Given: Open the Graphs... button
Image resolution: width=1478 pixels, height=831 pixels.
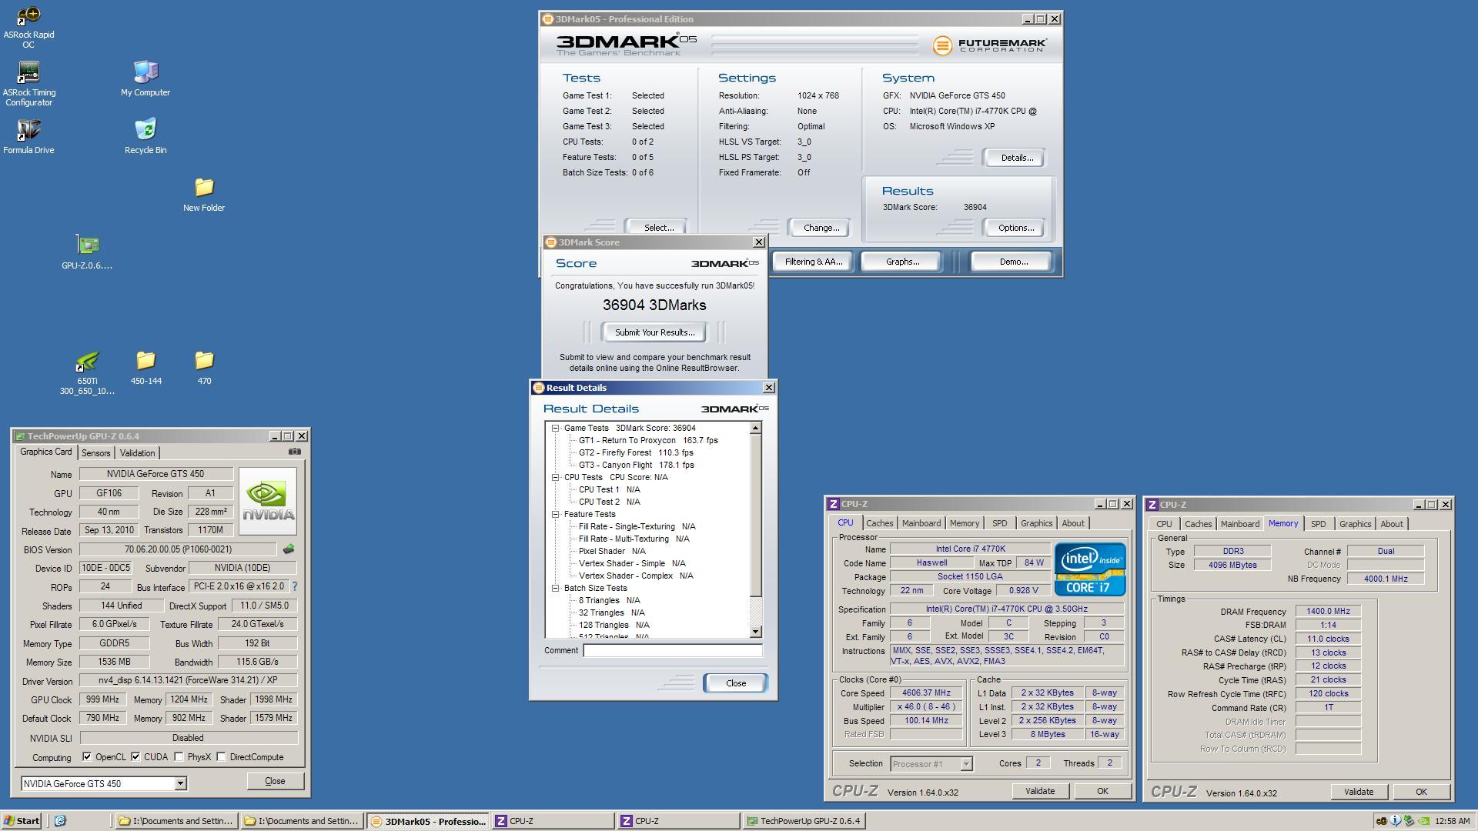Looking at the screenshot, I should (902, 262).
